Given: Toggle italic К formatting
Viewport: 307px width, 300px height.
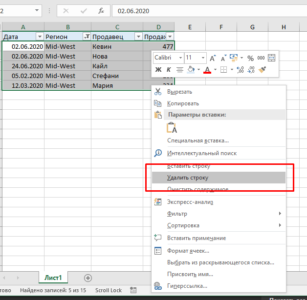Looking at the screenshot, I should (x=169, y=70).
